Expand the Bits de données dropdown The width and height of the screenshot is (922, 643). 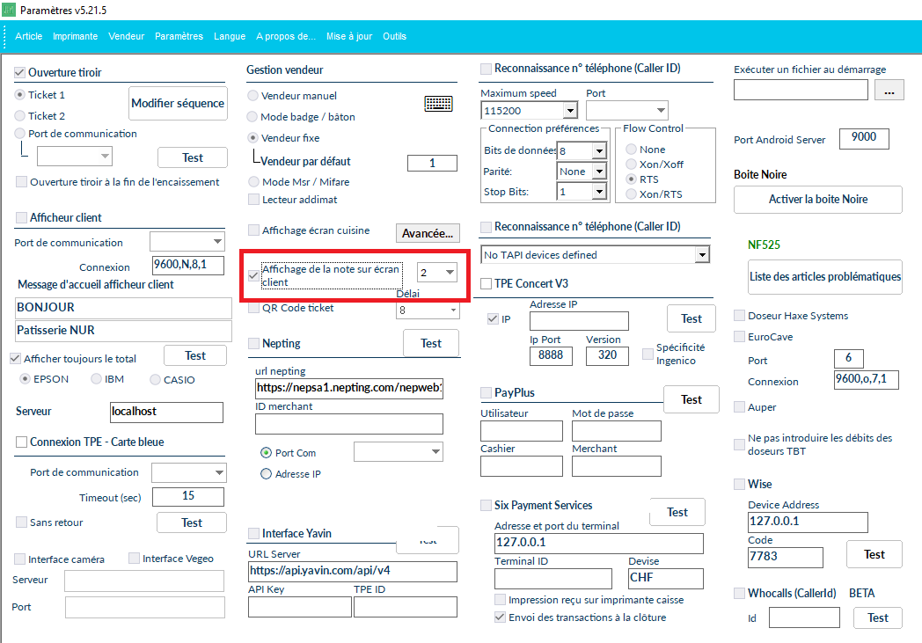tap(598, 151)
